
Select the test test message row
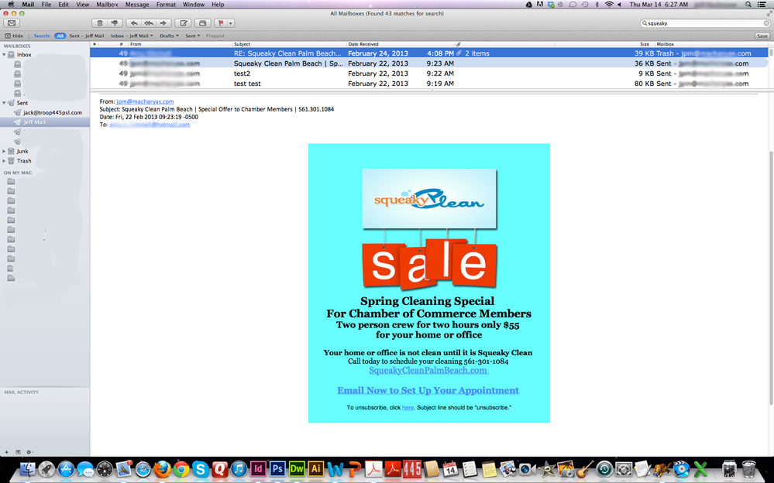click(429, 84)
